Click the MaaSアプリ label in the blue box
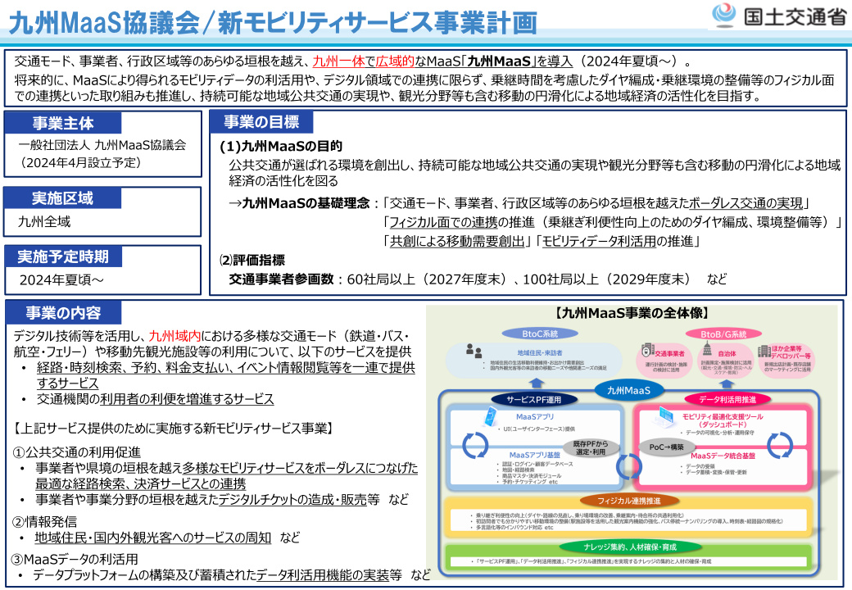Image resolution: width=852 pixels, height=590 pixels. coord(535,417)
